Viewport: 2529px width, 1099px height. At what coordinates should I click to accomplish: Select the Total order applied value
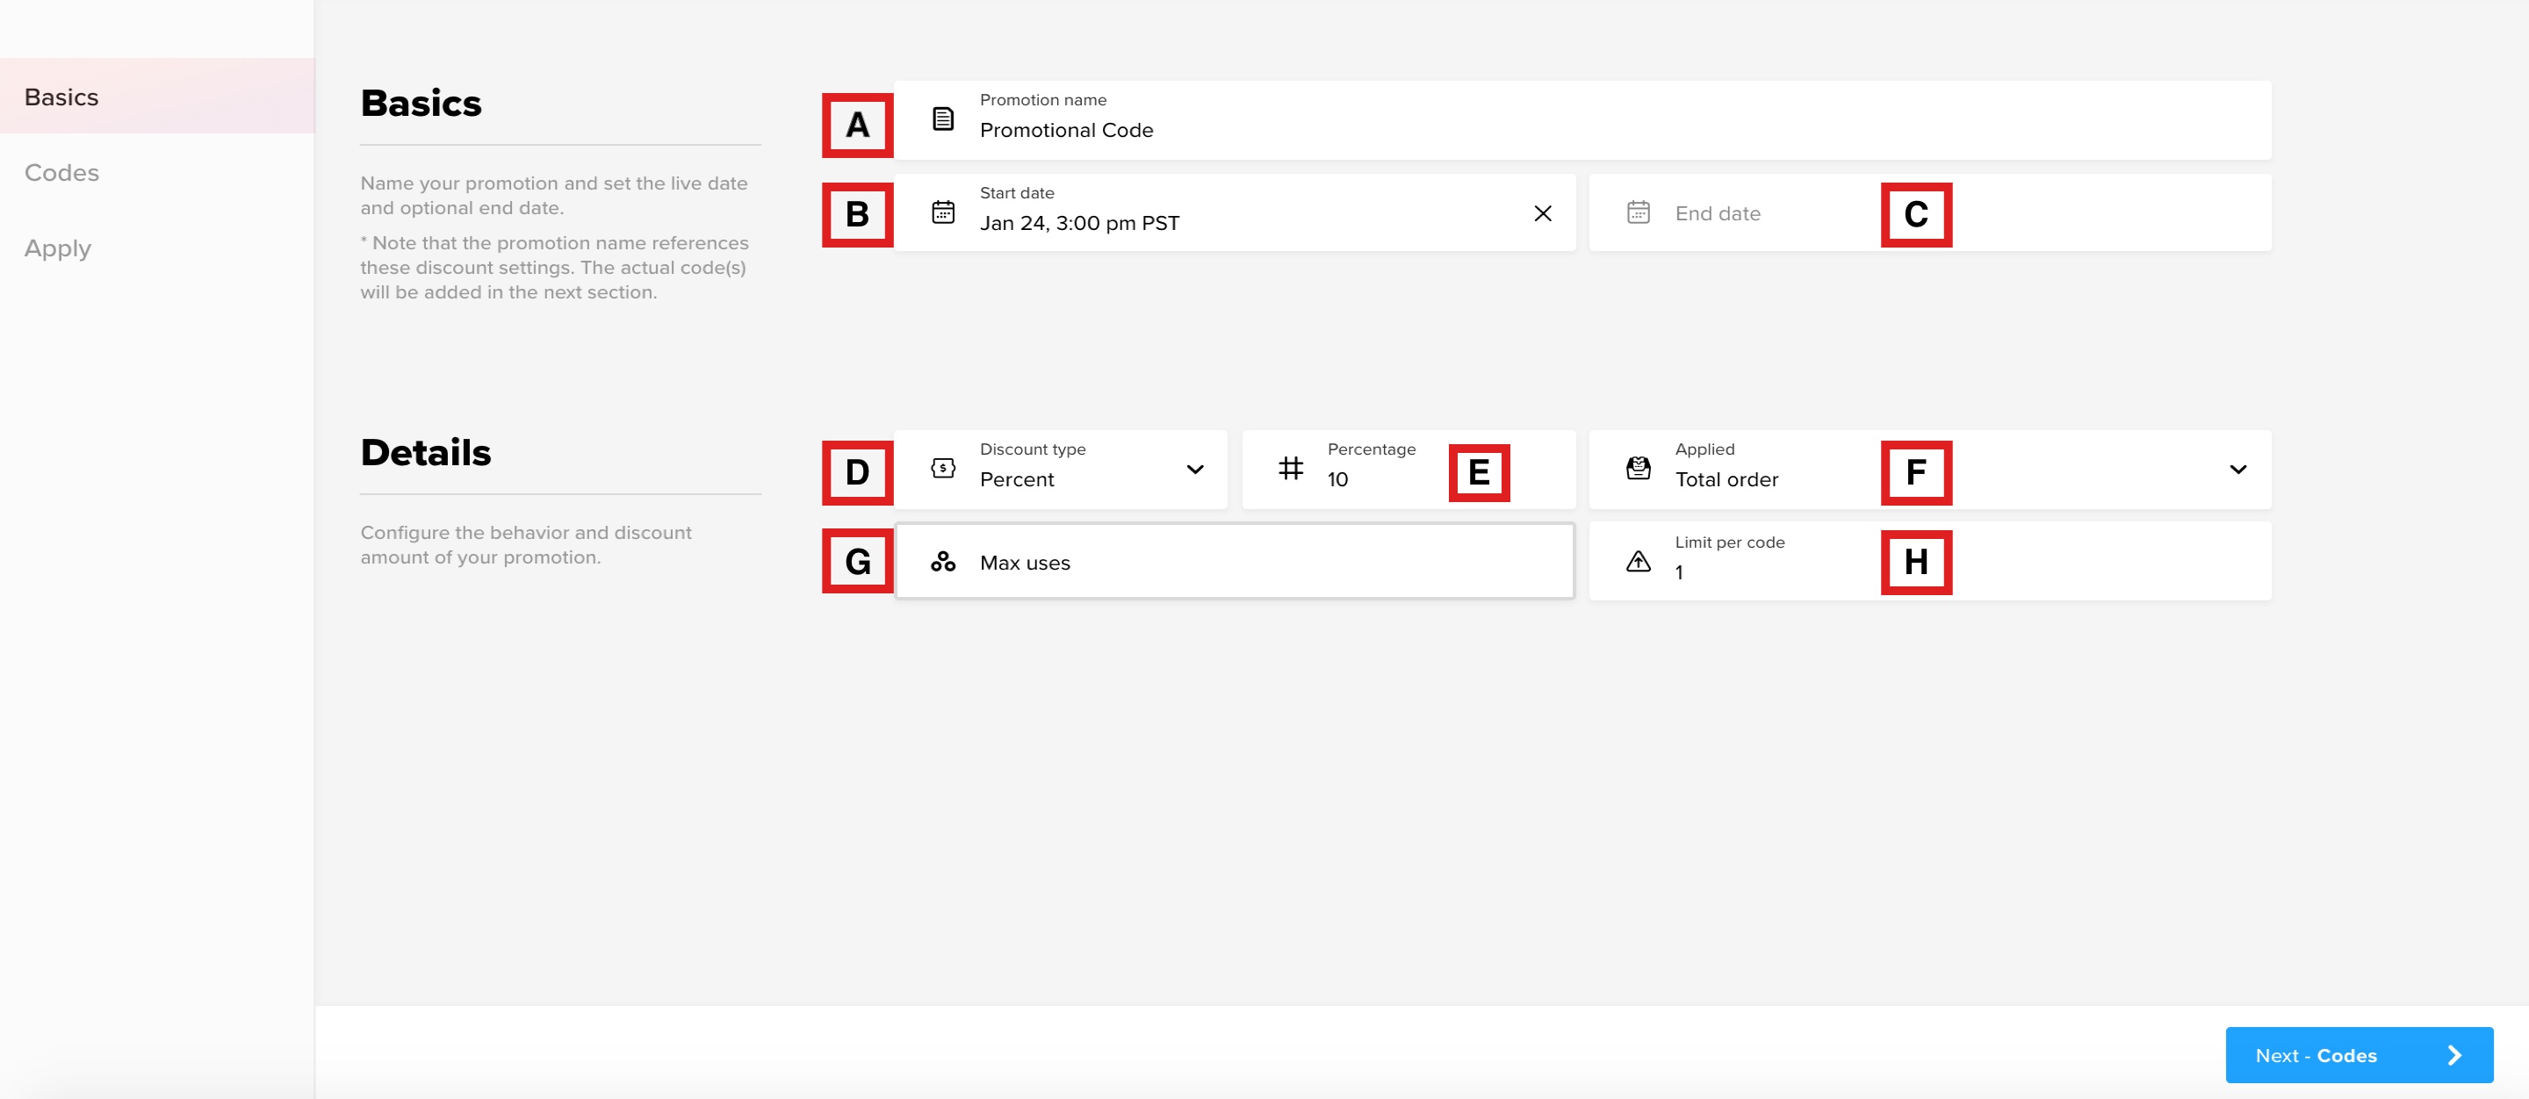click(x=1726, y=479)
